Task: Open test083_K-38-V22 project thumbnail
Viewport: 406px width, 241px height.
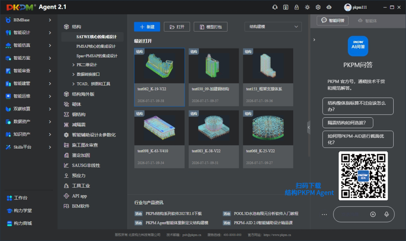Action: (214, 127)
